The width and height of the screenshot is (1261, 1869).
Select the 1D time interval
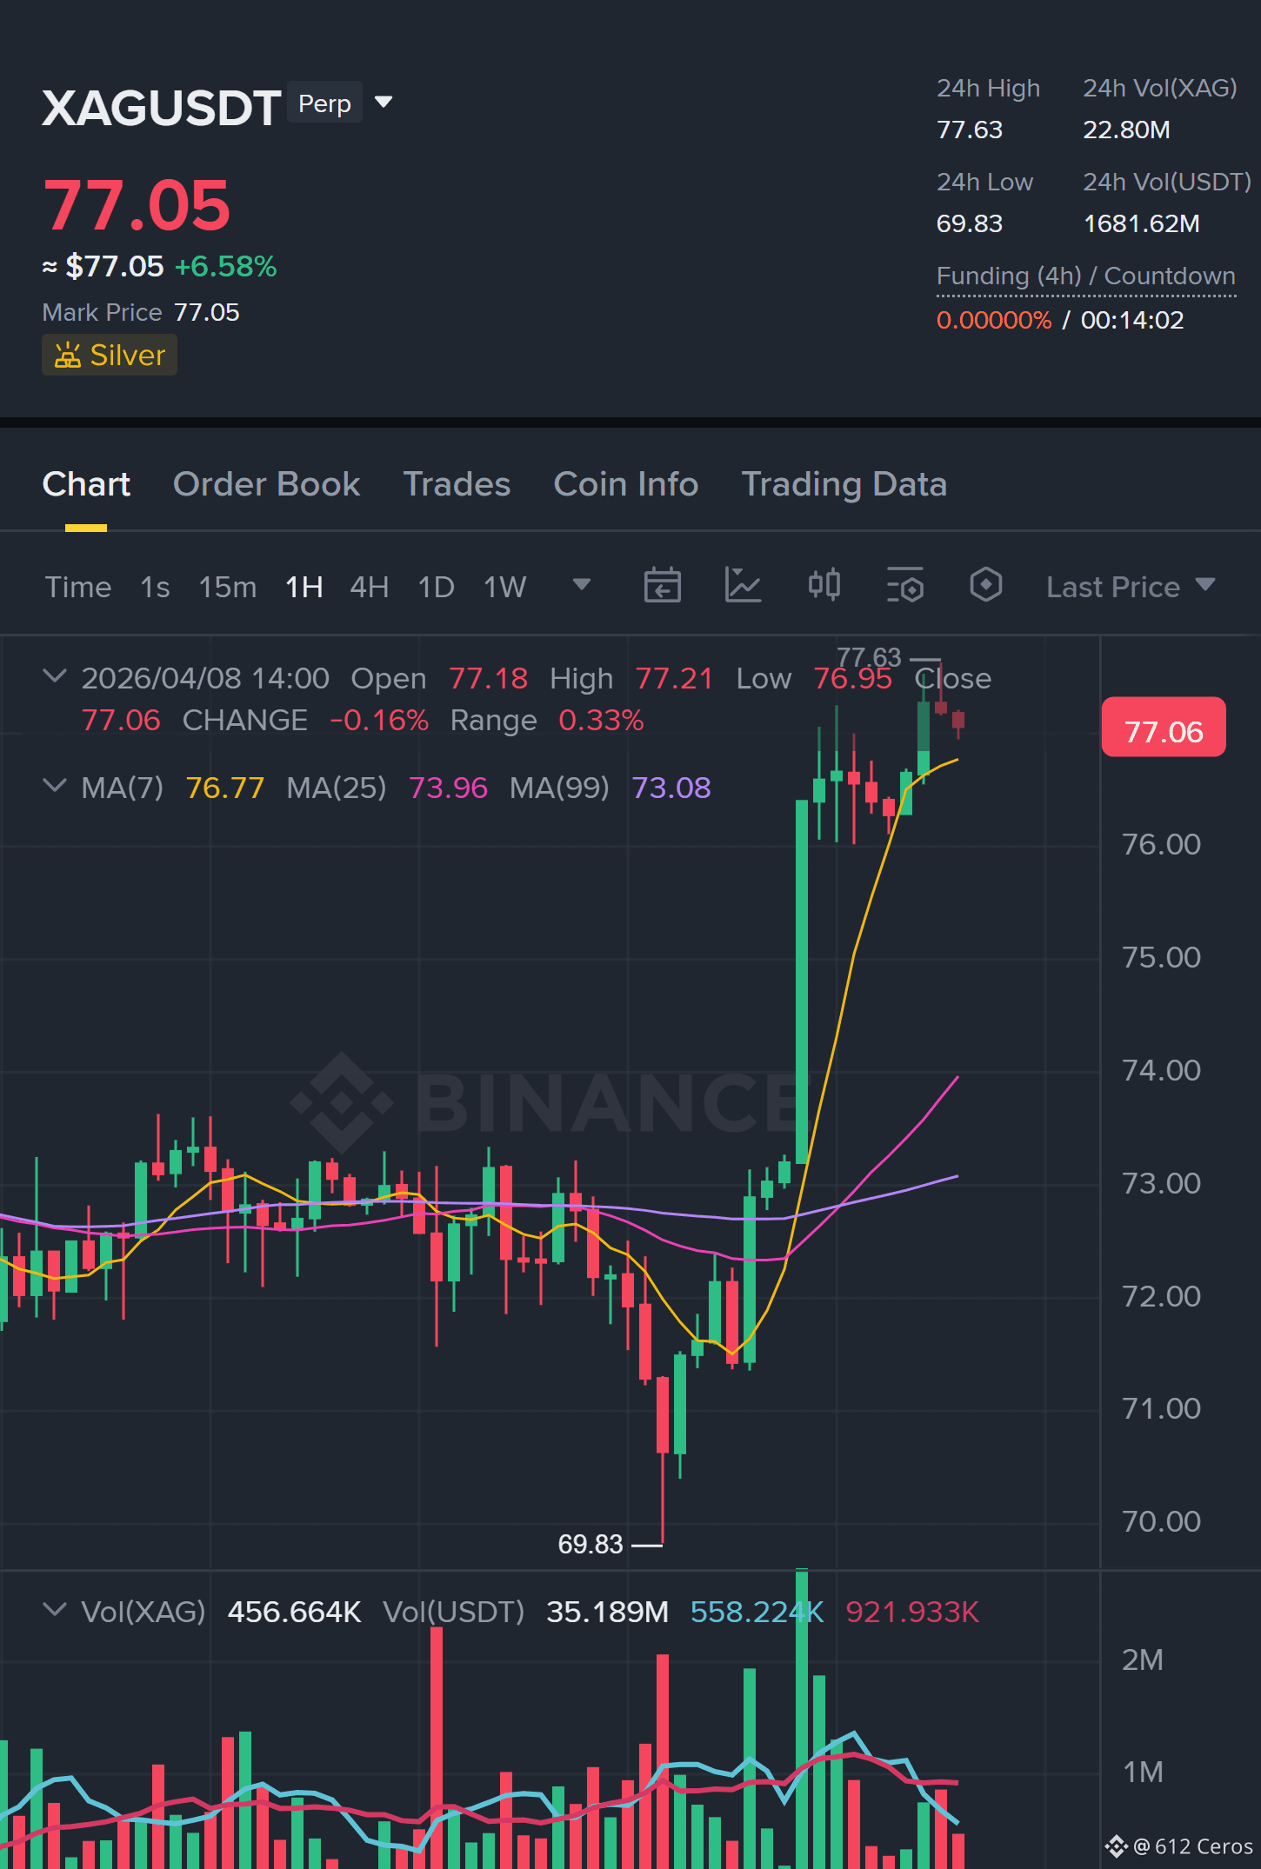tap(436, 587)
